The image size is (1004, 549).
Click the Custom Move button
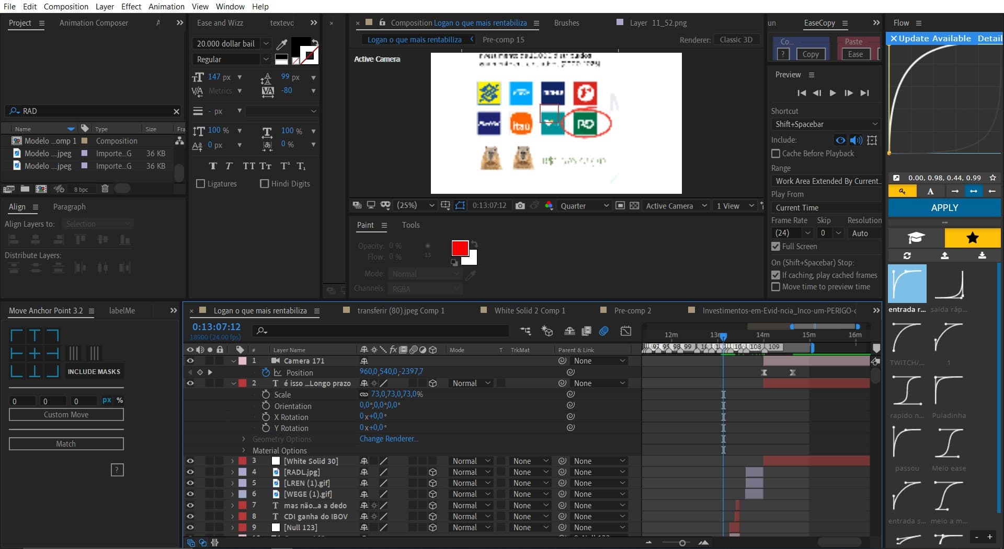pos(66,415)
